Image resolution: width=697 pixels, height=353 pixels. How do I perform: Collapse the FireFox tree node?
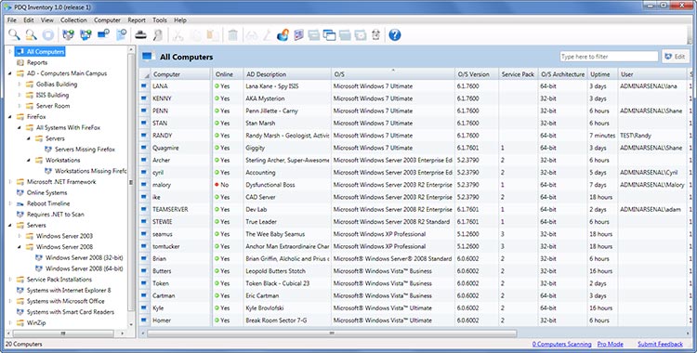coord(10,117)
